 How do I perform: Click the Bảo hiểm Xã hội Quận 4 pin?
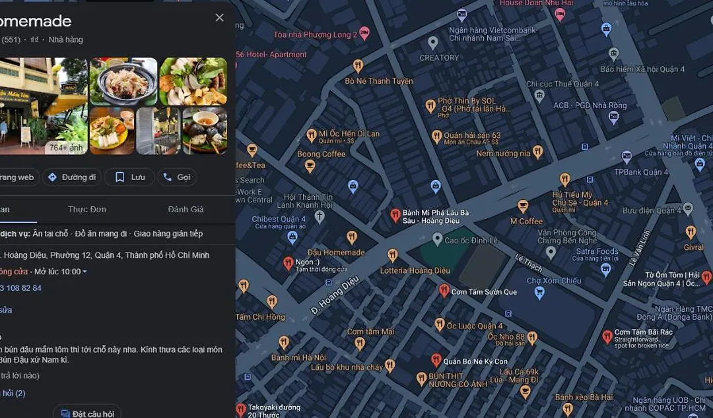click(x=614, y=54)
